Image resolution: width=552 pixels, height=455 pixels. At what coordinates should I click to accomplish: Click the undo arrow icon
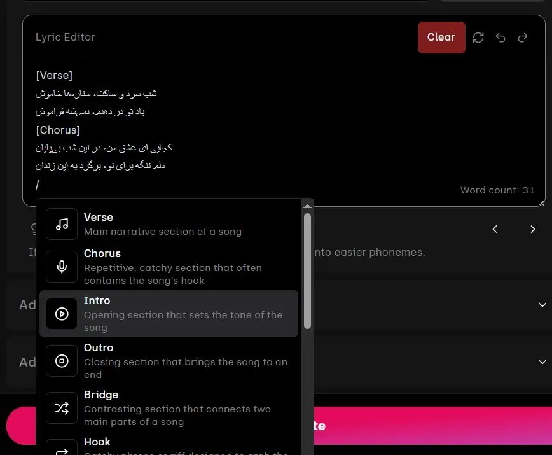[500, 38]
